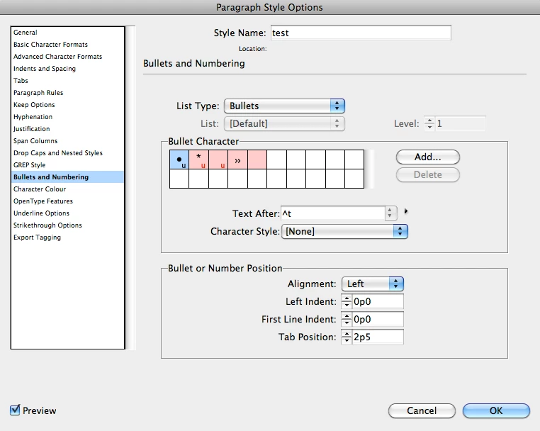Open the Underline Options category
Image resolution: width=540 pixels, height=431 pixels.
pos(67,213)
